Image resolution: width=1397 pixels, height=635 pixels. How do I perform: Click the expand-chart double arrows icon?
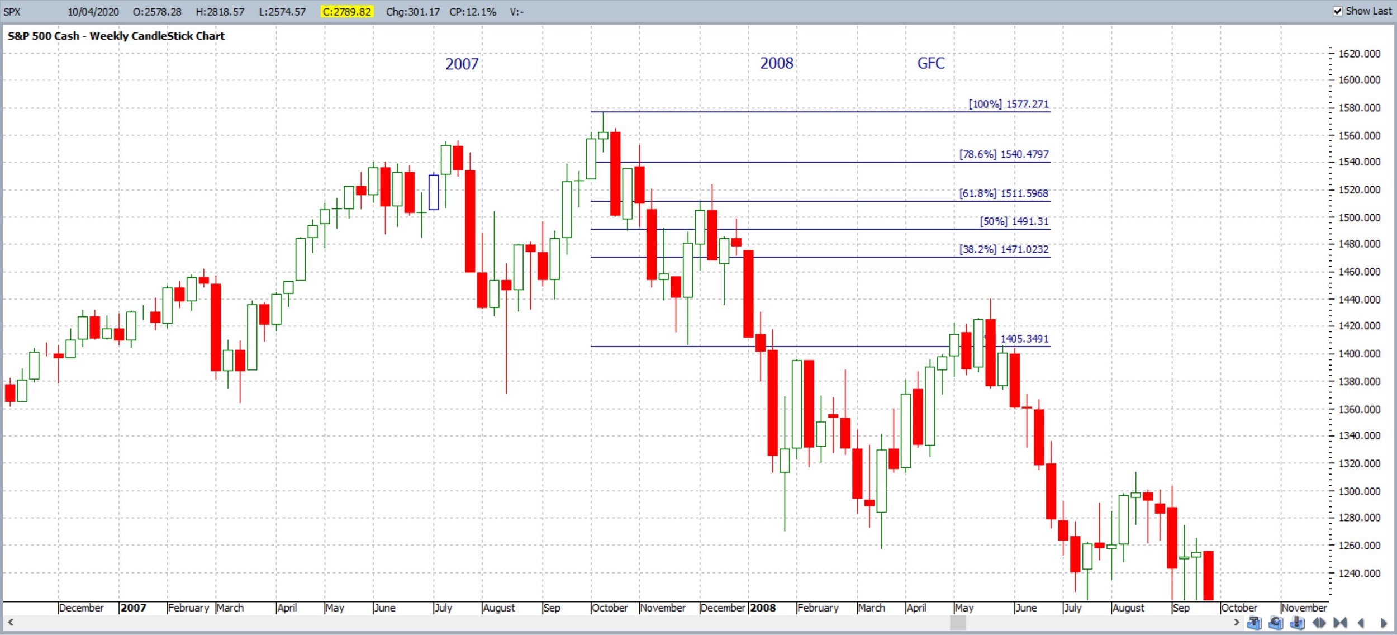[1319, 623]
